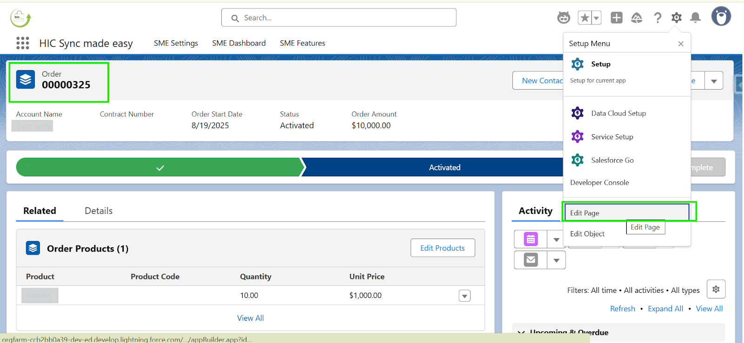This screenshot has width=744, height=343.
Task: Click the cloud Guidance Center icon
Action: tap(637, 18)
